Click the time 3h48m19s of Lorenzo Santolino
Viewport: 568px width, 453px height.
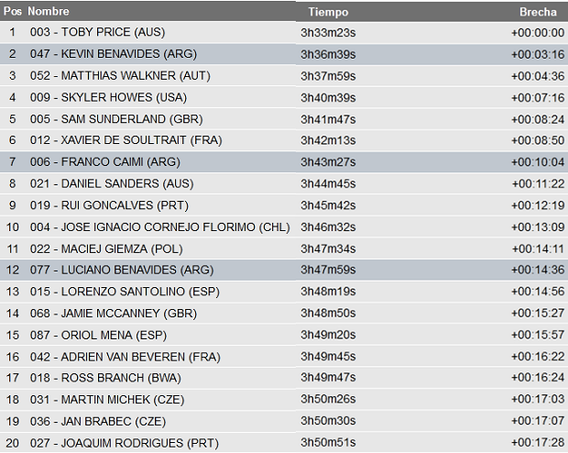(x=328, y=292)
